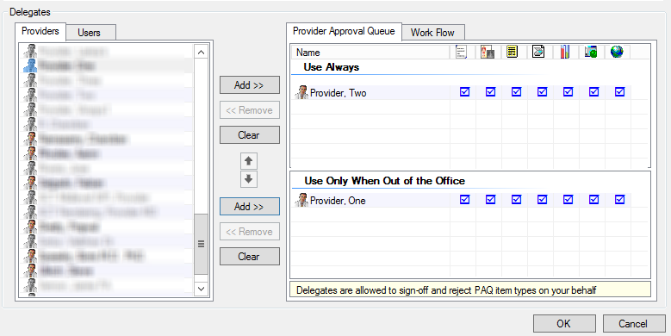The width and height of the screenshot is (671, 336).
Task: Switch to the Users tab
Action: [x=89, y=33]
